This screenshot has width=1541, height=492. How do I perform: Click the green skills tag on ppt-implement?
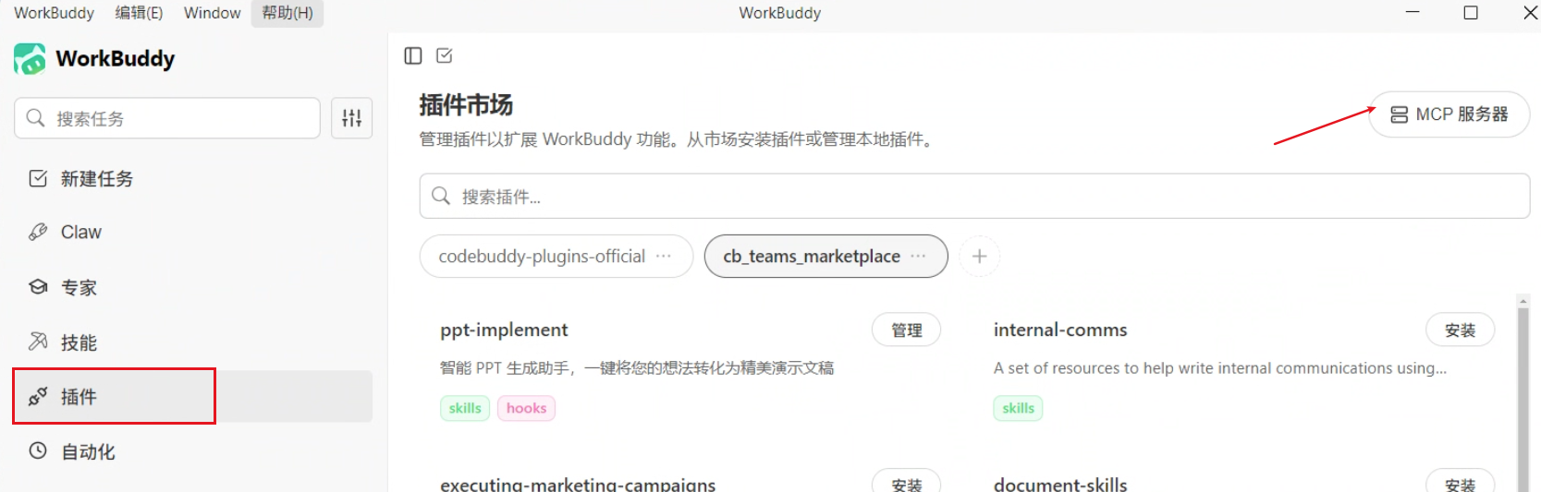click(x=465, y=408)
